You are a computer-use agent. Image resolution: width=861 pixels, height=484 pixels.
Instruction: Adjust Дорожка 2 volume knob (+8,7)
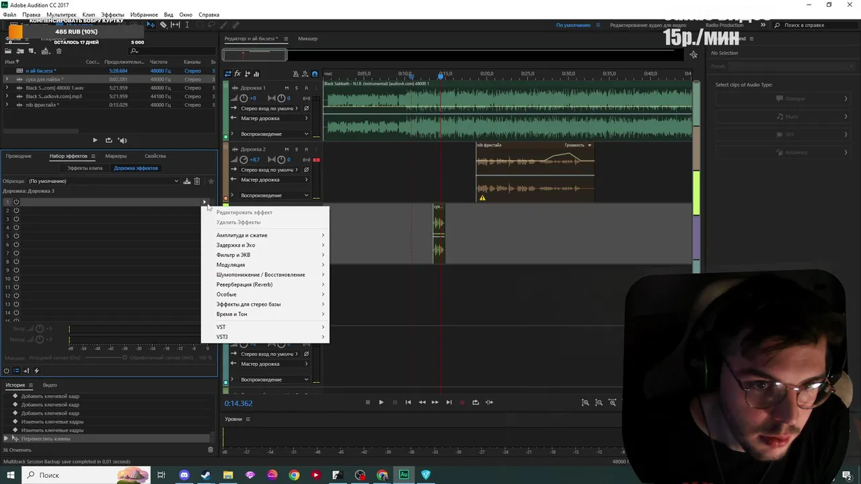244,159
